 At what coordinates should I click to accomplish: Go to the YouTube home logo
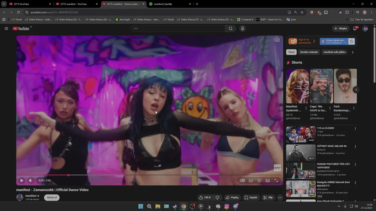[21, 28]
